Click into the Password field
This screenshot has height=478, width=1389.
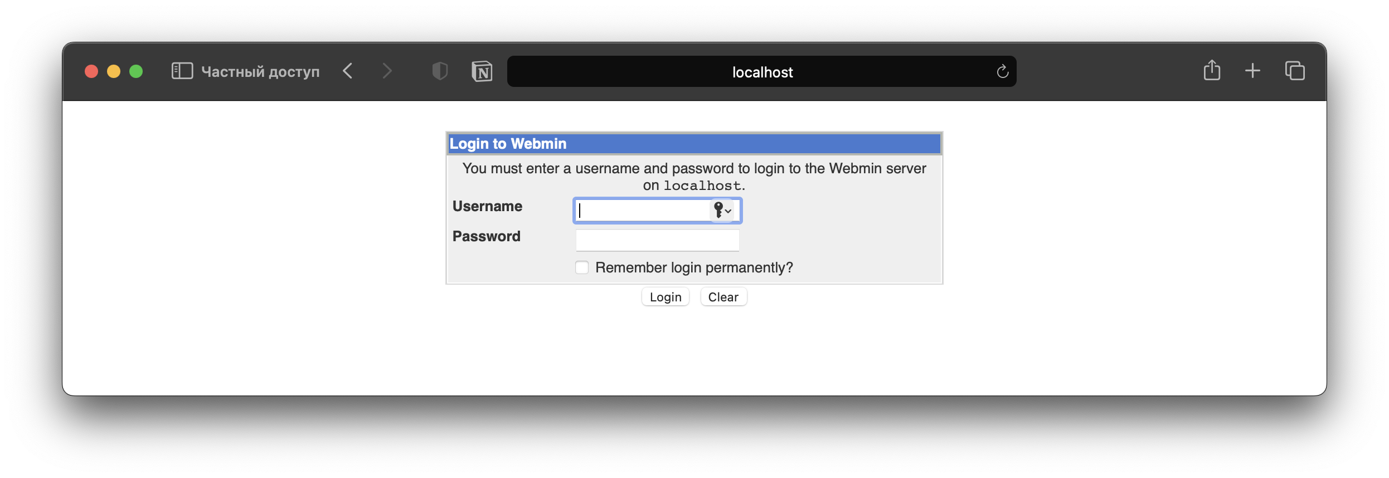point(657,241)
